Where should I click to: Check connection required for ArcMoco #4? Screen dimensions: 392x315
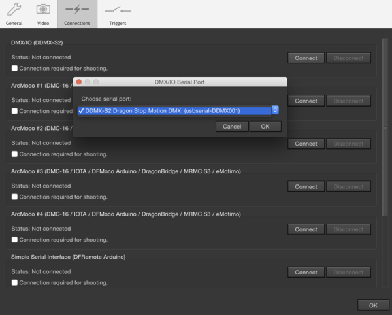click(x=15, y=240)
